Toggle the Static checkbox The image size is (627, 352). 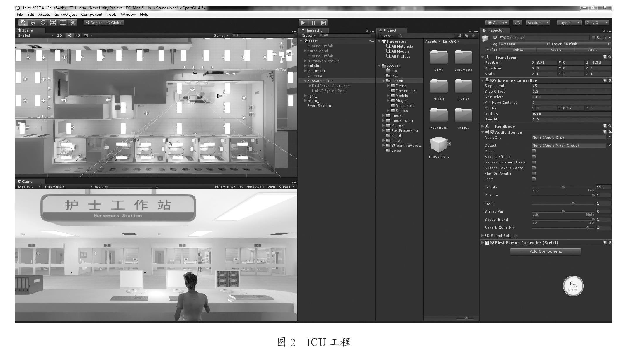point(593,37)
